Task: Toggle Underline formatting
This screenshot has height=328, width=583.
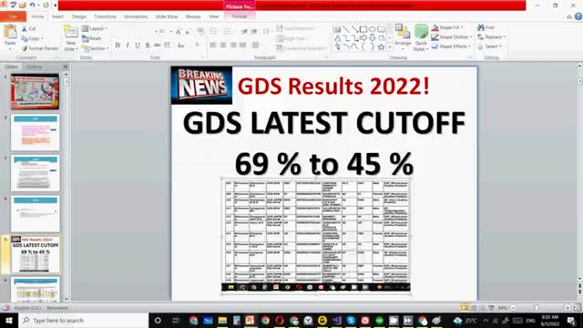Action: point(138,46)
